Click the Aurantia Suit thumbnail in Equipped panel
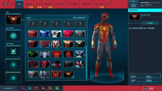This screenshot has width=162, height=91. click(x=134, y=17)
